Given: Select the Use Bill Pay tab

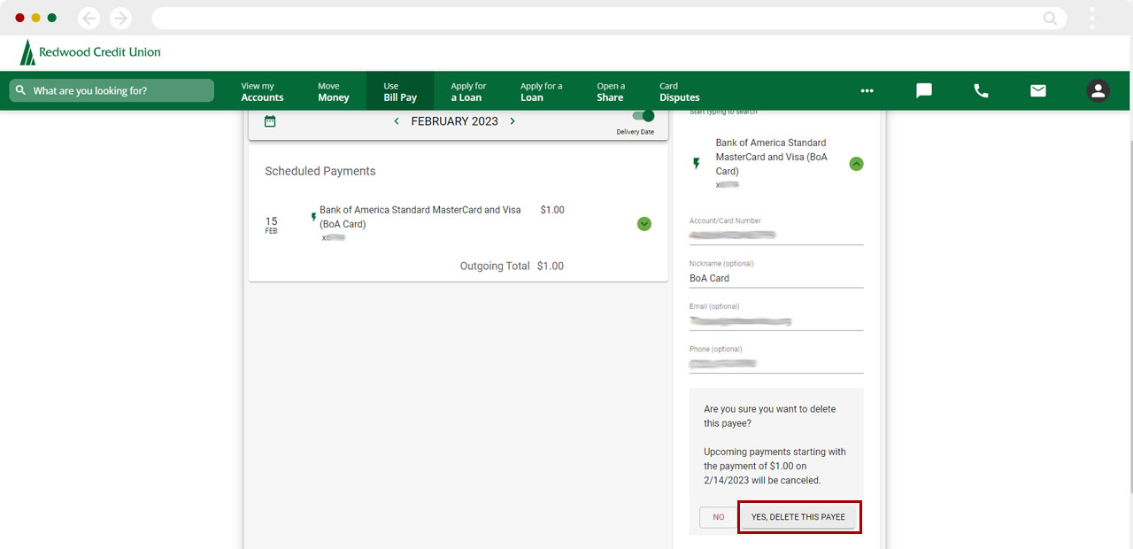Looking at the screenshot, I should [x=400, y=91].
